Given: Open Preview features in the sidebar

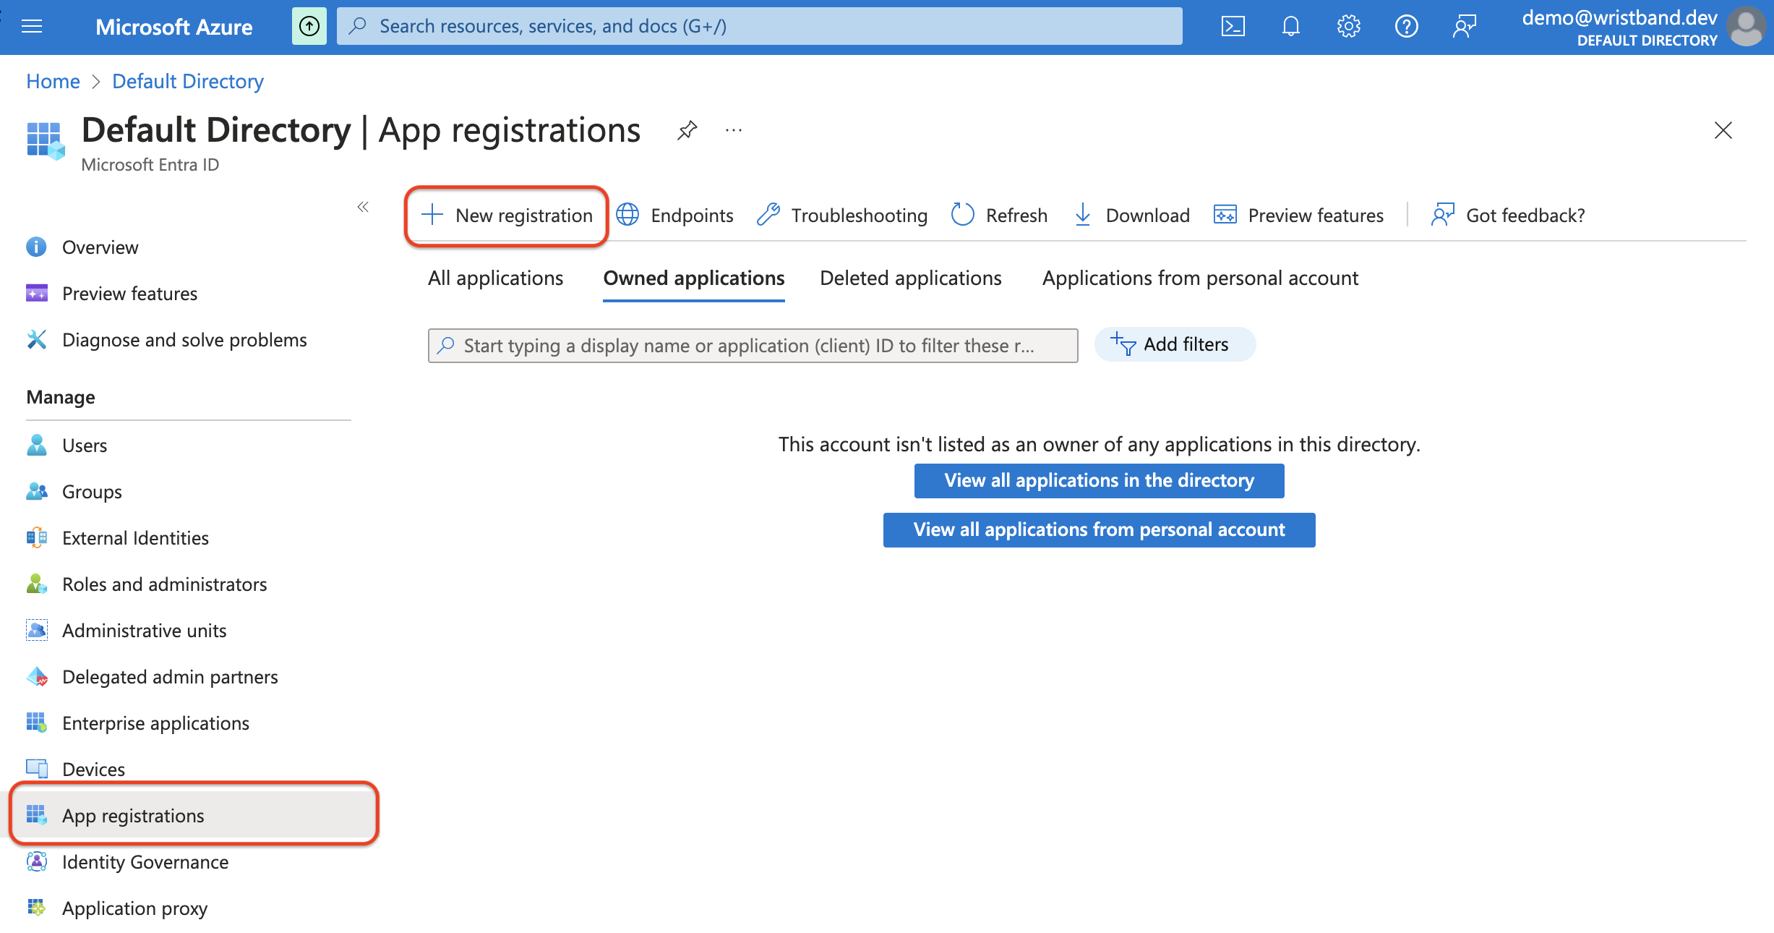Looking at the screenshot, I should 111,294.
